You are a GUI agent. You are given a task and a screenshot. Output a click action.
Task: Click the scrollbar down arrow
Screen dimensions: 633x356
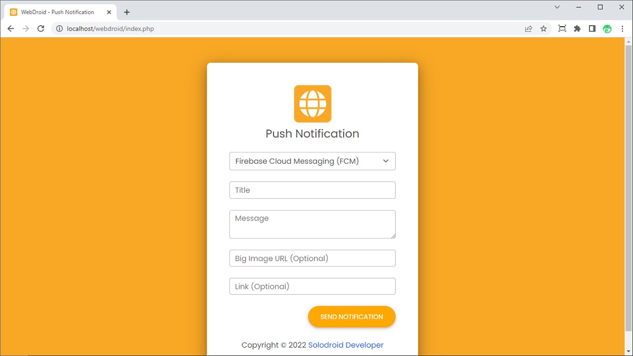[629, 352]
